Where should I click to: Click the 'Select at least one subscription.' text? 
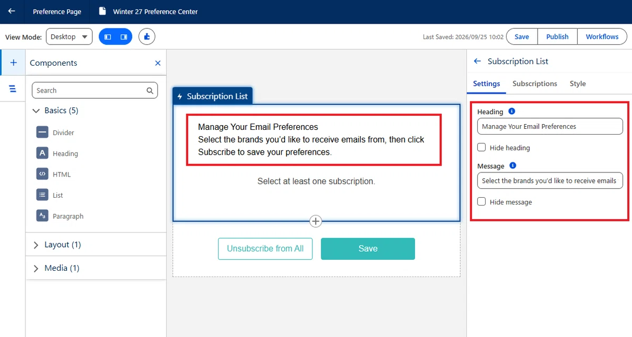pos(316,181)
